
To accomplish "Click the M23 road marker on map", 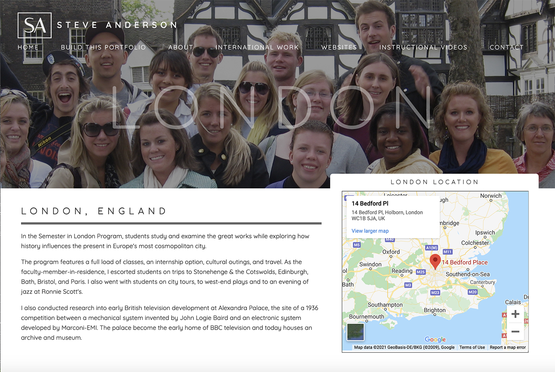I will 435,293.
